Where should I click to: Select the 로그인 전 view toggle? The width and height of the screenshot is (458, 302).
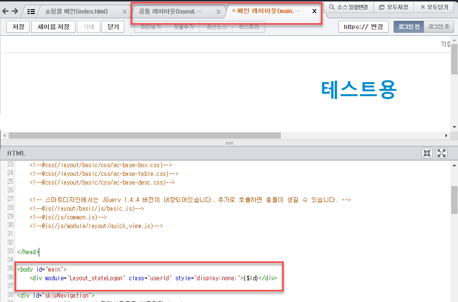click(409, 27)
